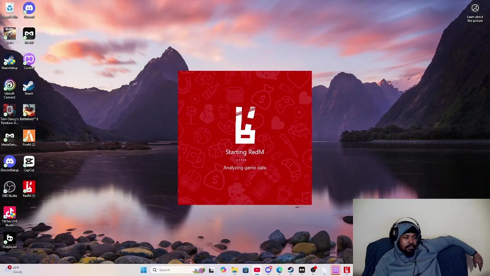Image resolution: width=490 pixels, height=276 pixels.
Task: Open OBS Studio from the taskbar
Action: 313,270
